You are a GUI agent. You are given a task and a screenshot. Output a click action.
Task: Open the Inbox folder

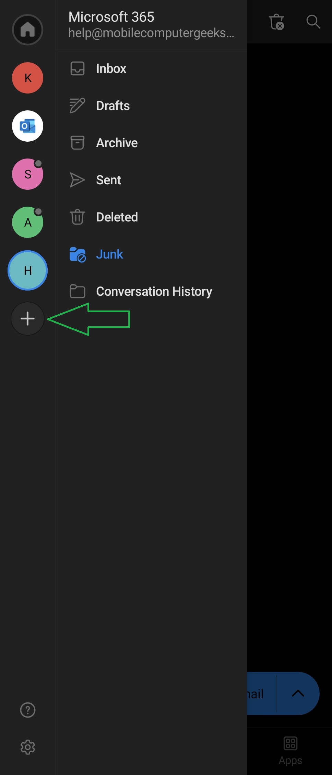[111, 68]
